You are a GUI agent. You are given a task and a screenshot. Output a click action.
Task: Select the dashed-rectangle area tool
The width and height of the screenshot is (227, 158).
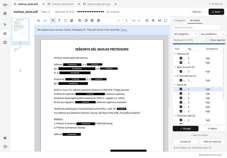click(x=66, y=21)
